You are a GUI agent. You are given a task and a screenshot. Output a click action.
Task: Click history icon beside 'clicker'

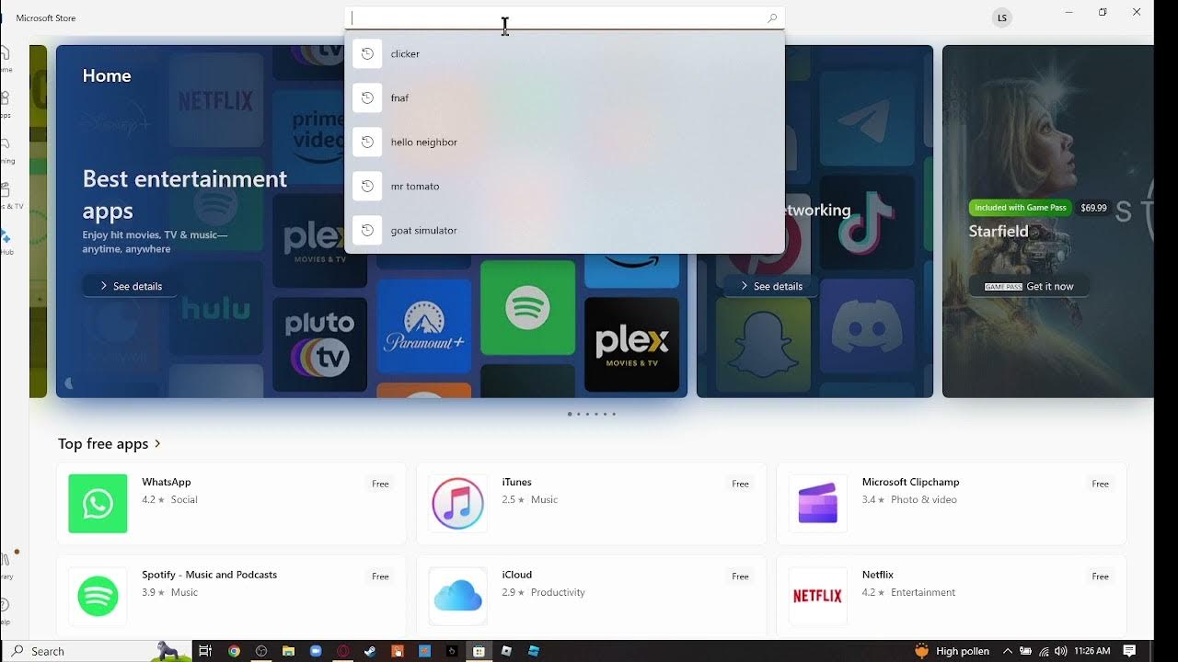point(367,53)
